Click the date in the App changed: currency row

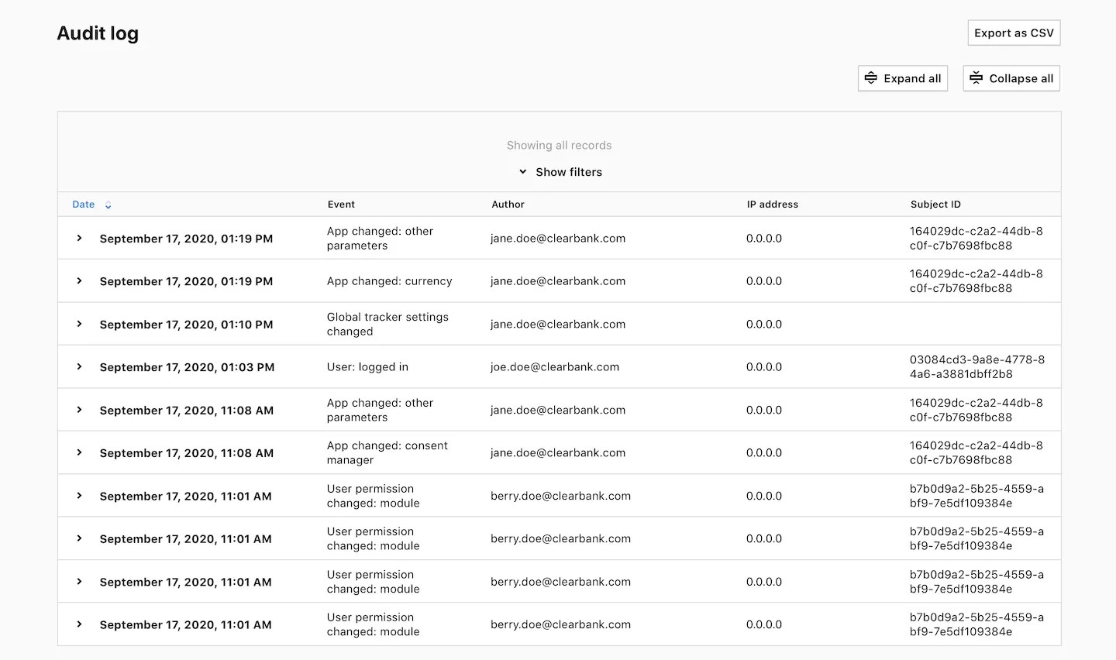[186, 281]
